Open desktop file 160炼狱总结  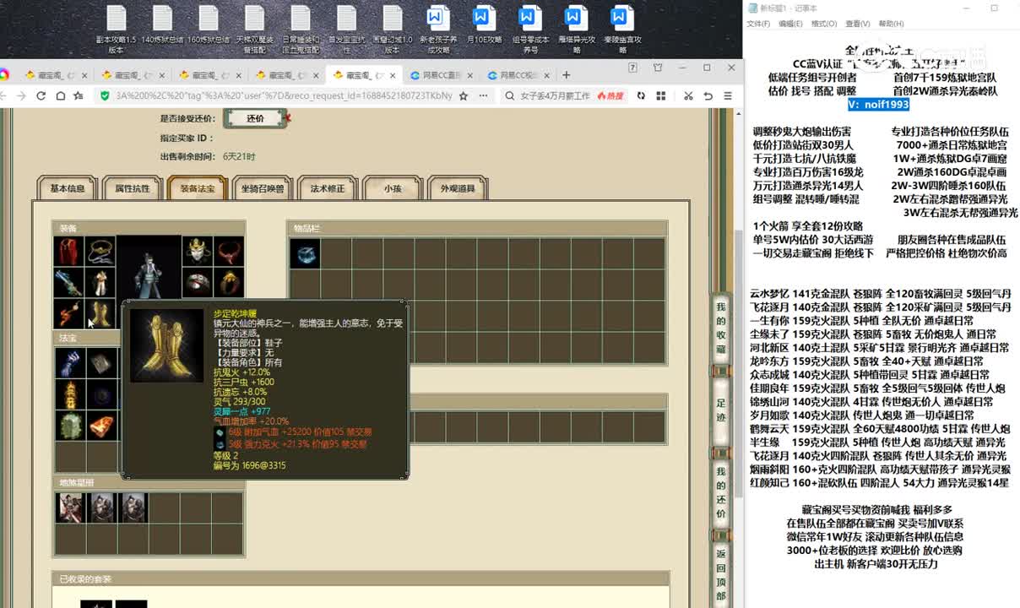(209, 25)
